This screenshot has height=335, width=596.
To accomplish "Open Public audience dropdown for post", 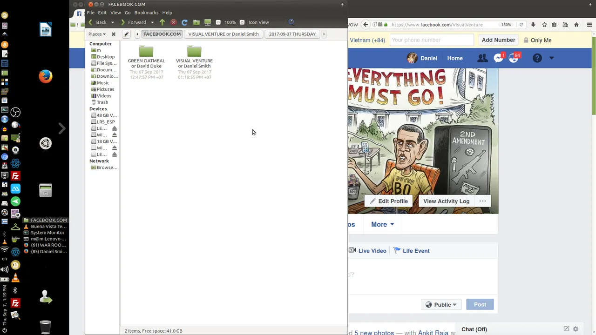I will (441, 305).
